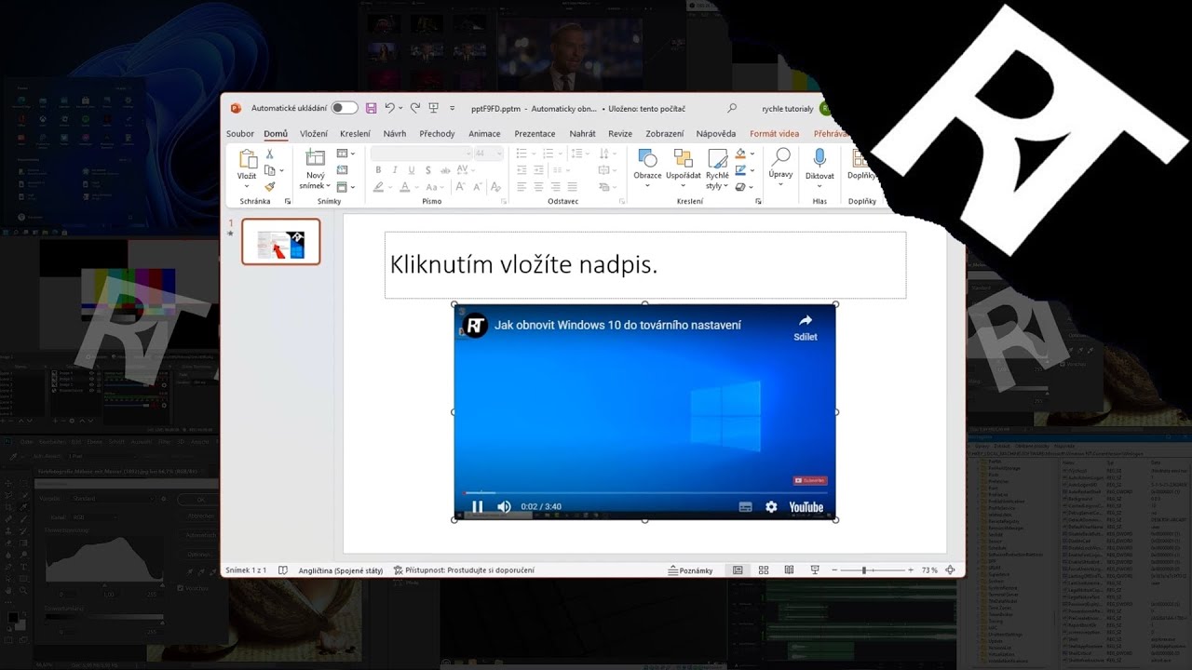Screen dimensions: 1192x670
Task: Click the Copy icon
Action: pos(270,170)
